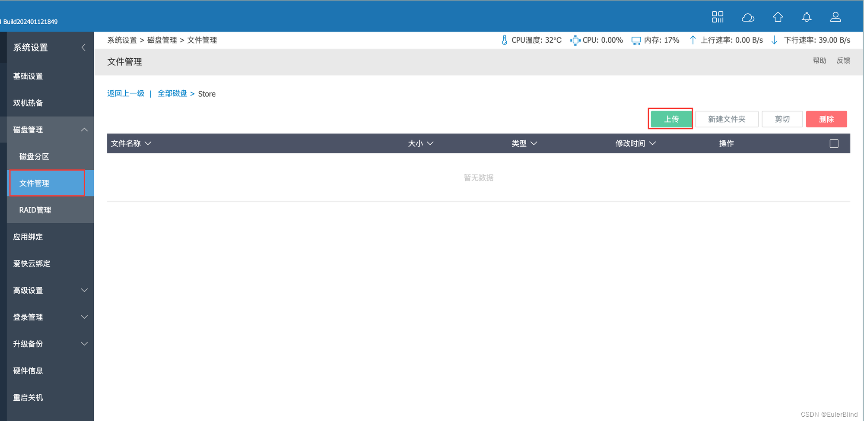Image resolution: width=864 pixels, height=421 pixels.
Task: Sort by 文件名称 column arrow
Action: pos(148,143)
